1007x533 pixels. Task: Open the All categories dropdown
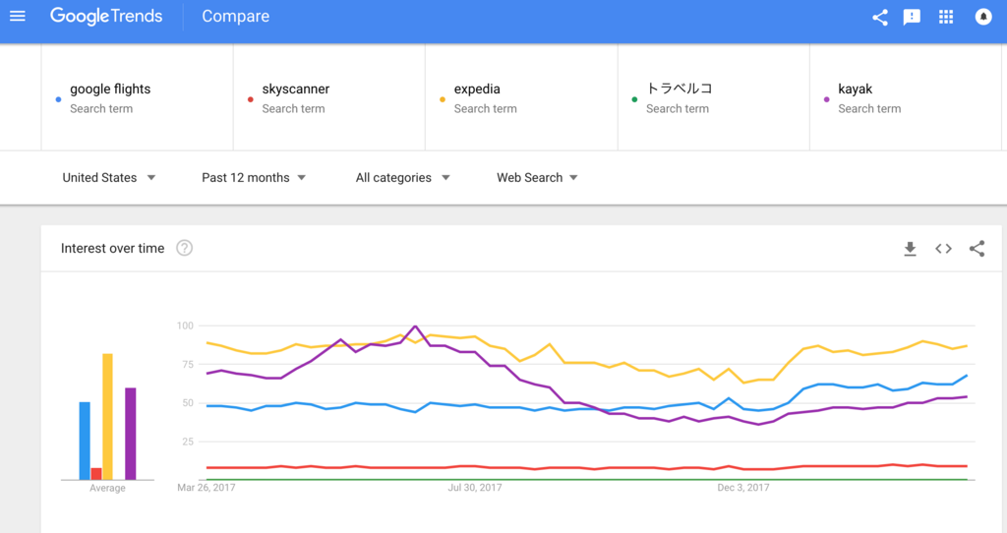tap(402, 178)
